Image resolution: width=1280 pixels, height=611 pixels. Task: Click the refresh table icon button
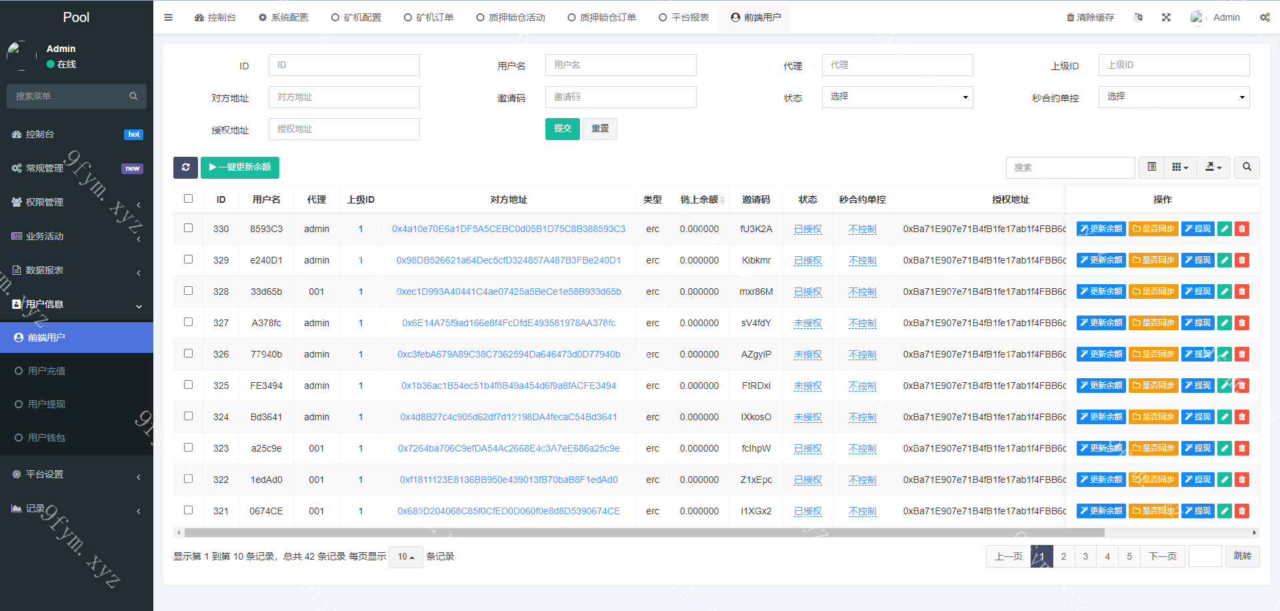185,167
